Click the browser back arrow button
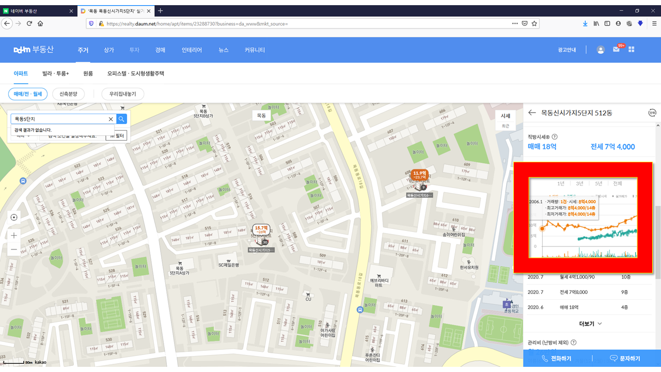 [x=7, y=23]
